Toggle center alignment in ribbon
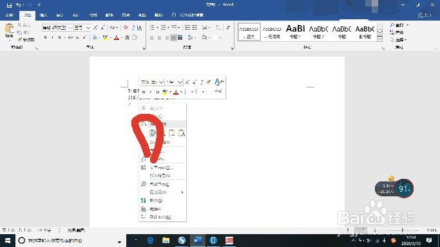The image size is (440, 247). [x=159, y=37]
